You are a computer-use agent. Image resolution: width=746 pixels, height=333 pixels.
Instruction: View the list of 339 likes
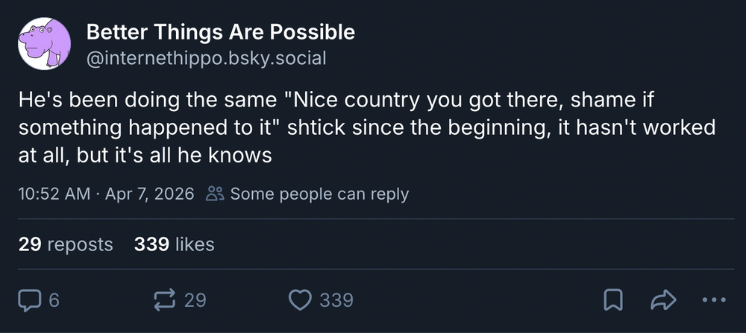(174, 244)
